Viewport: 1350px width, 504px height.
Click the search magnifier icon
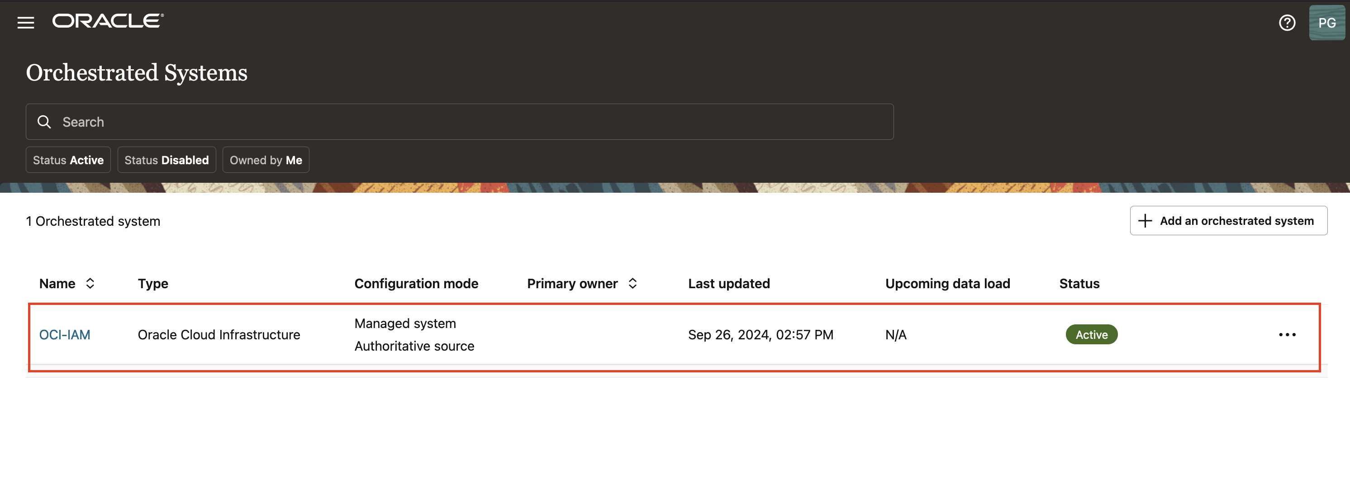44,122
